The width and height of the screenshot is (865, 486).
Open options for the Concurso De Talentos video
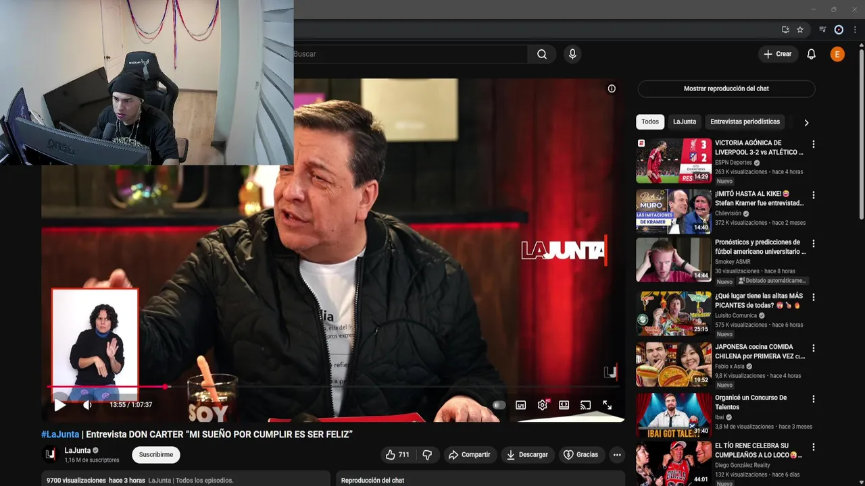(814, 399)
